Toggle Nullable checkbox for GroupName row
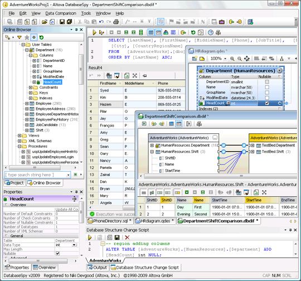This screenshot has width=301, height=281. (x=267, y=93)
